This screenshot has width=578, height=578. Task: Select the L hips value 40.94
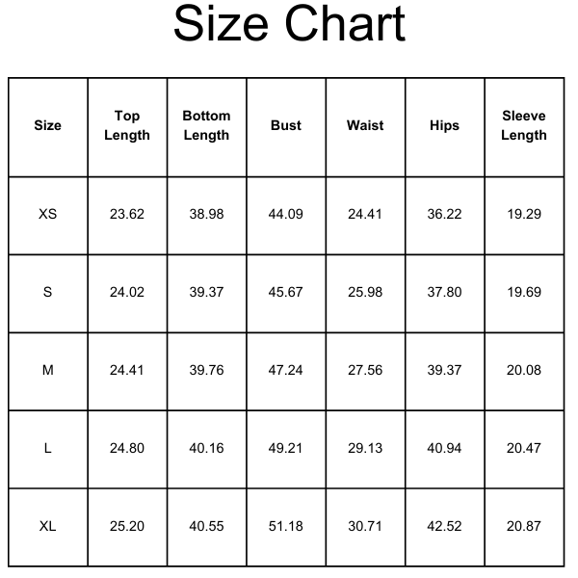click(444, 448)
